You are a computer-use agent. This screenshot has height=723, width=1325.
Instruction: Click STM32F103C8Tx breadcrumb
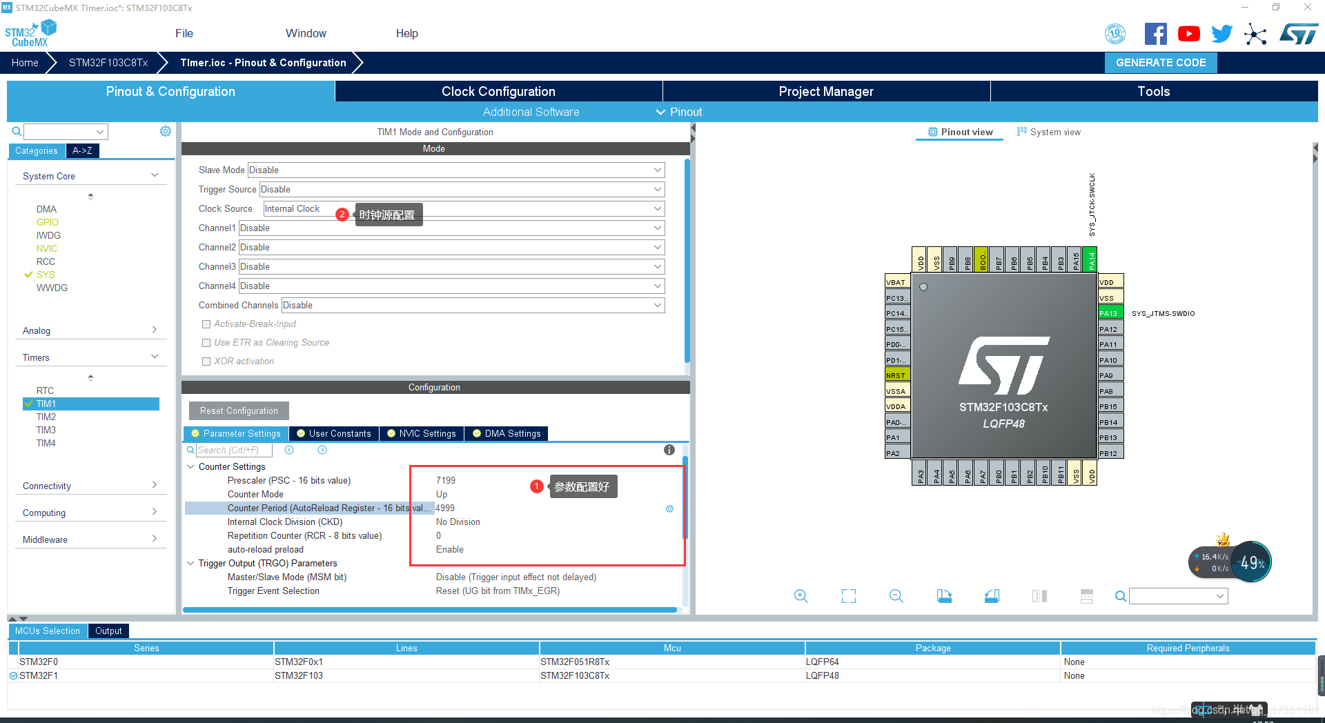click(108, 63)
